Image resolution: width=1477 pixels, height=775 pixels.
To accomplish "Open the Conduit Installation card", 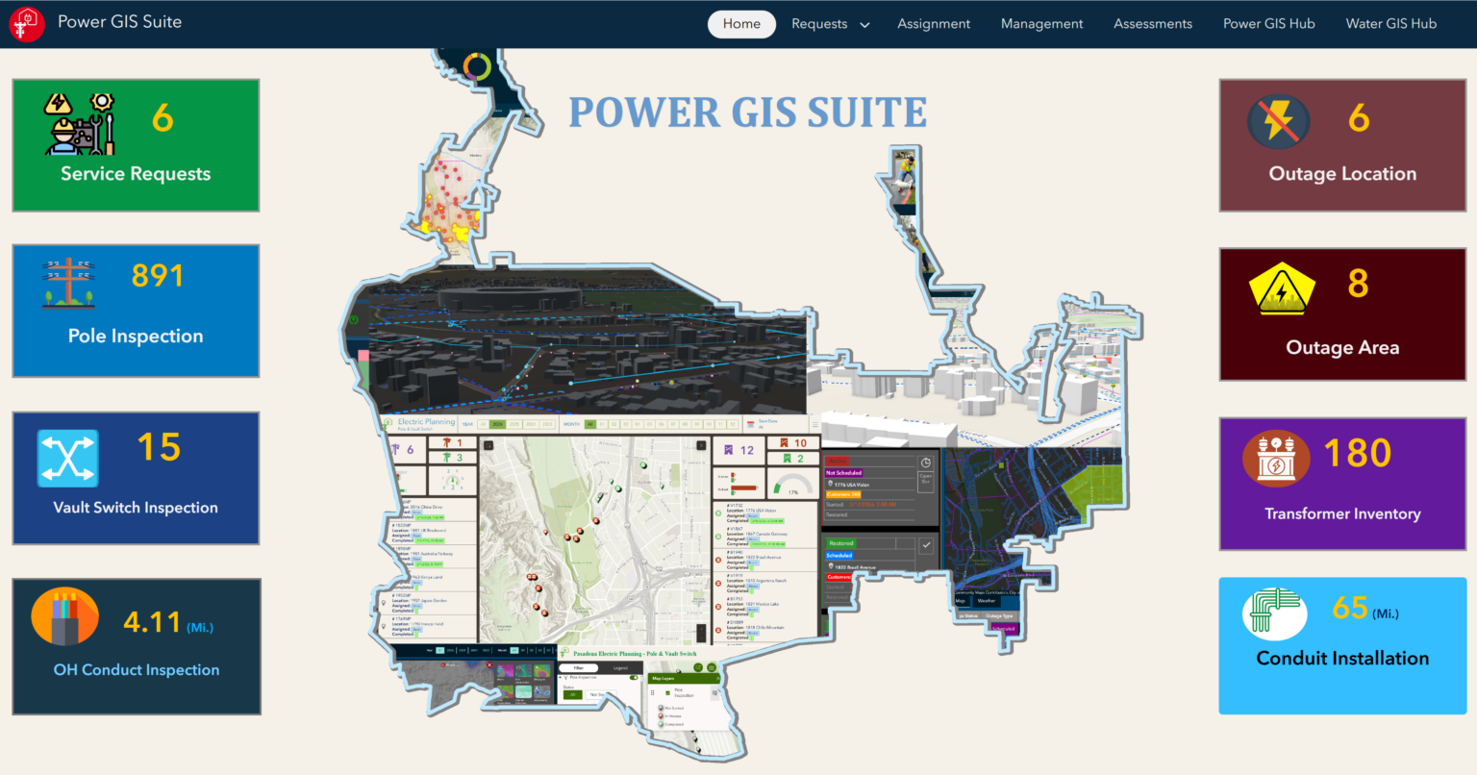I will coord(1342,646).
